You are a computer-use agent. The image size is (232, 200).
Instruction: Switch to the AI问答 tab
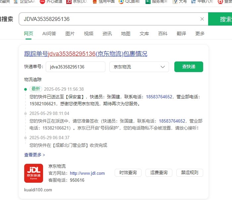pyautogui.click(x=49, y=34)
